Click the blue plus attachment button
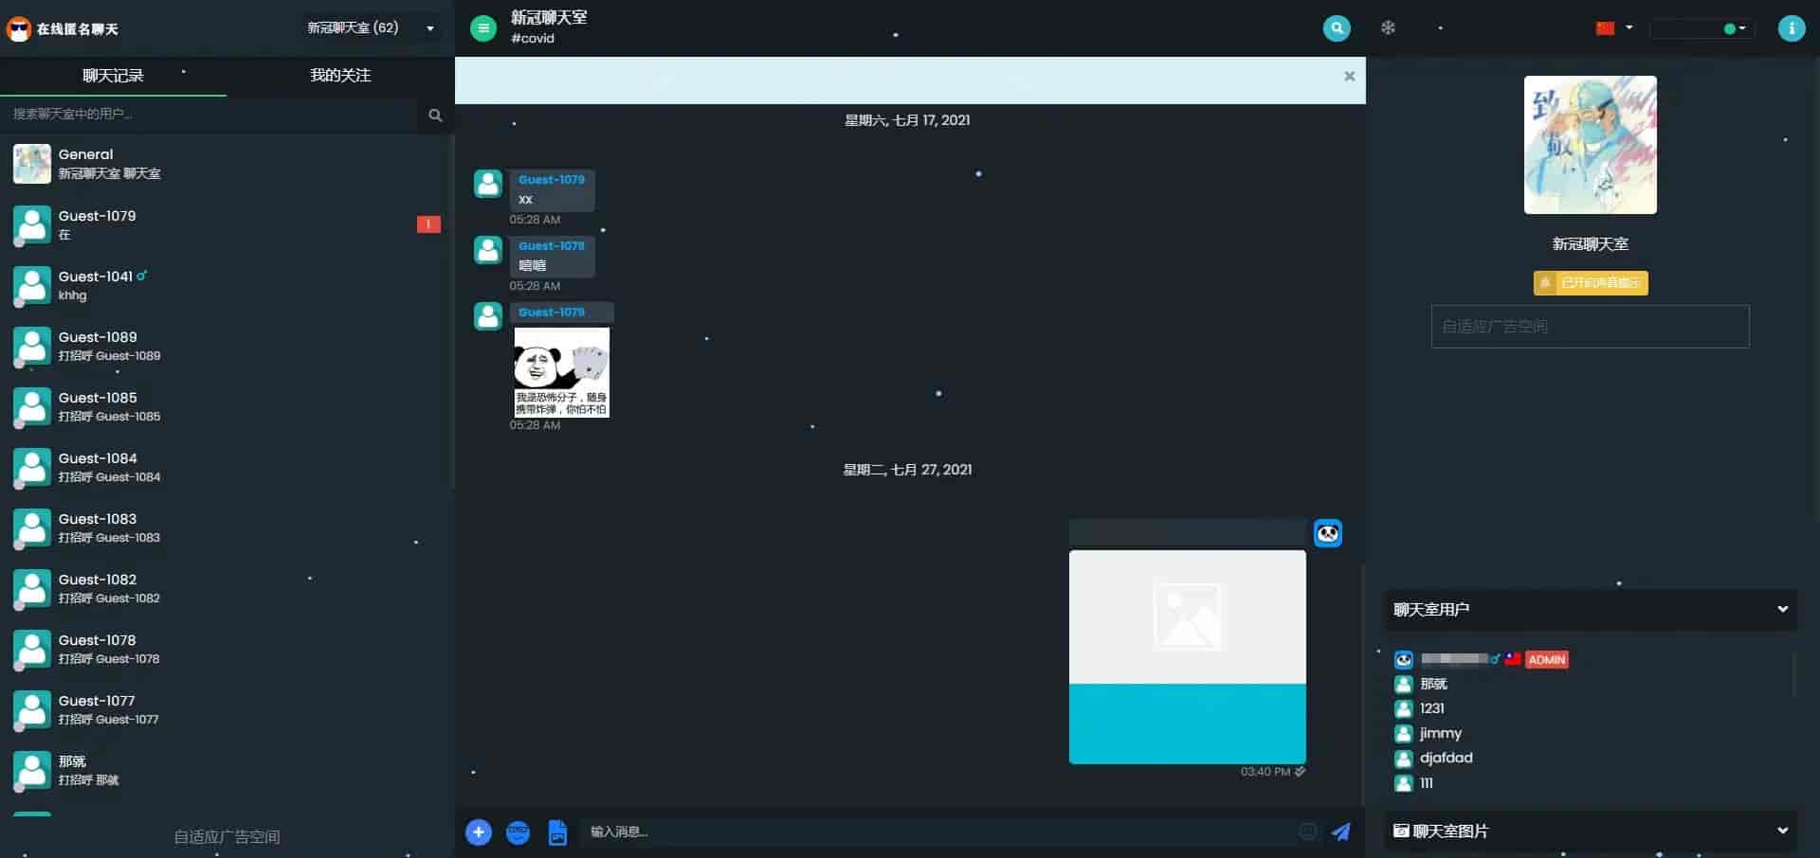The height and width of the screenshot is (858, 1820). coord(479,832)
